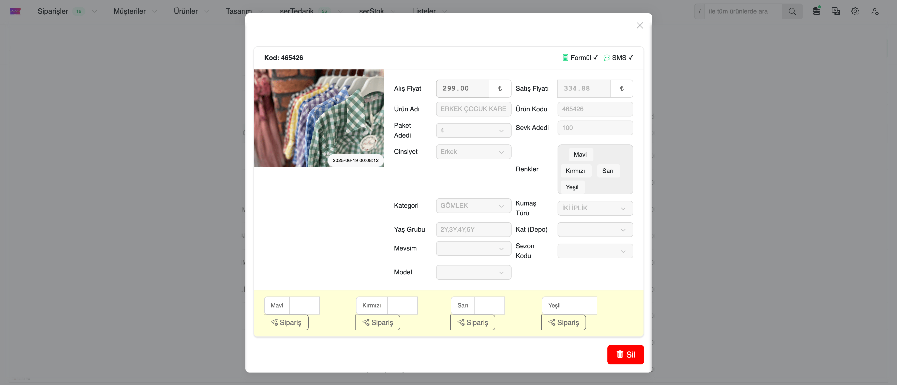This screenshot has height=385, width=897.
Task: Open the Siparişler menu
Action: pyautogui.click(x=53, y=11)
